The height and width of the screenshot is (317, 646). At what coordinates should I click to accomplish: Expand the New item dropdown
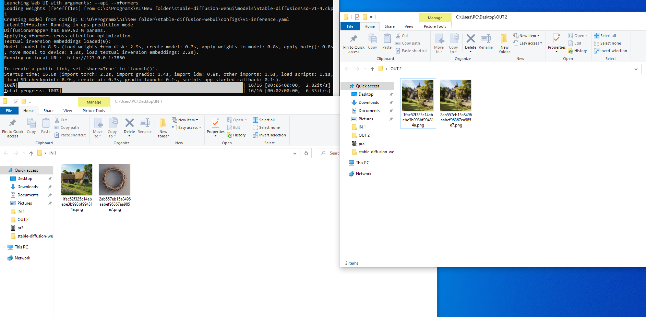[527, 35]
